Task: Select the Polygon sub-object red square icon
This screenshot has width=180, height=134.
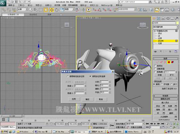Action: click(169, 62)
